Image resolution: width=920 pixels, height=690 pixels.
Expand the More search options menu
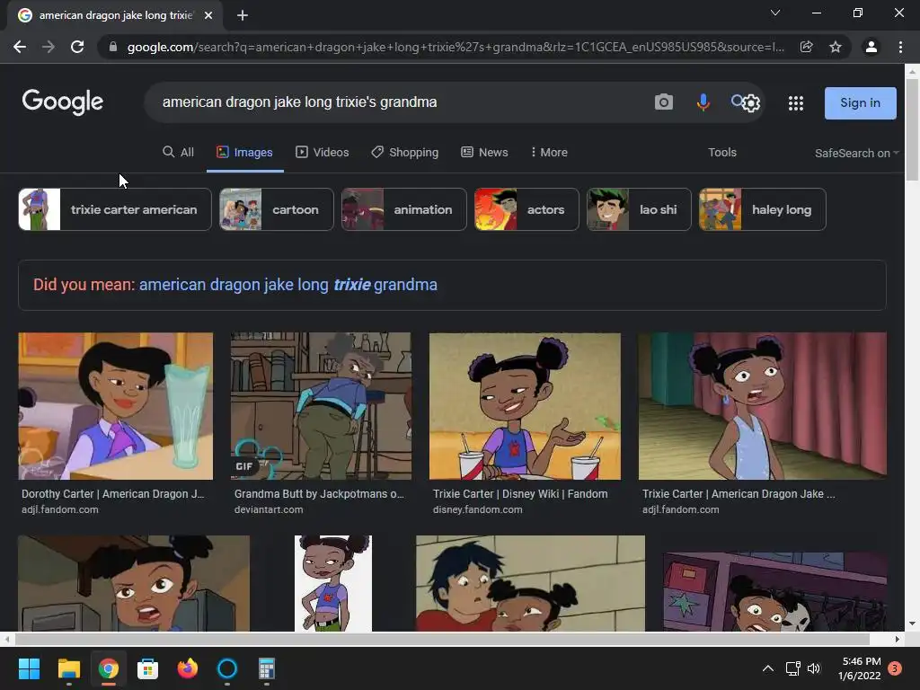[549, 153]
